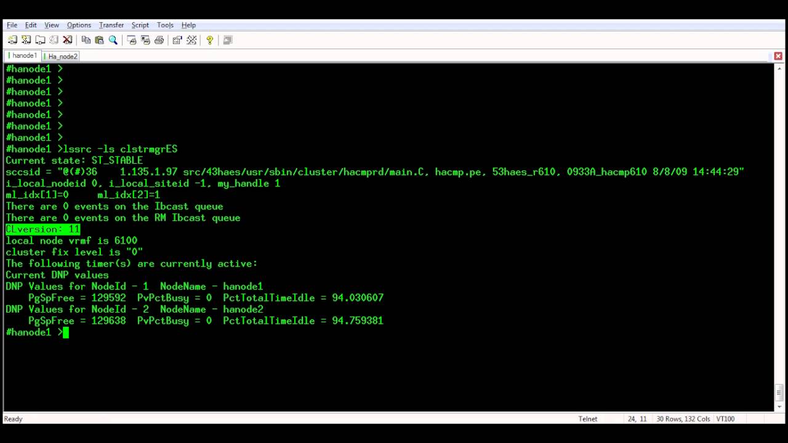Image resolution: width=788 pixels, height=443 pixels.
Task: Click the 'sccsid' output line
Action: (x=375, y=172)
